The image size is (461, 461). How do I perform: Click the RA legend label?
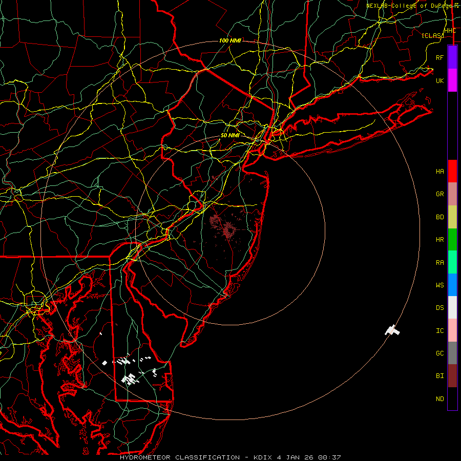pos(439,263)
